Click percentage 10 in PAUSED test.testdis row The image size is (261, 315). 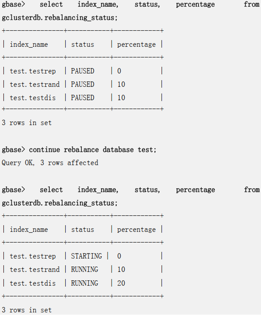[121, 98]
